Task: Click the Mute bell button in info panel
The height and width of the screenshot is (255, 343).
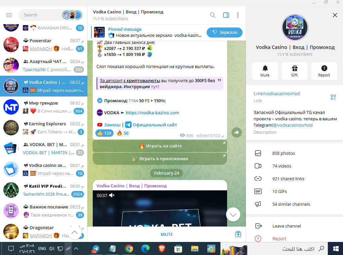Action: pos(265,71)
